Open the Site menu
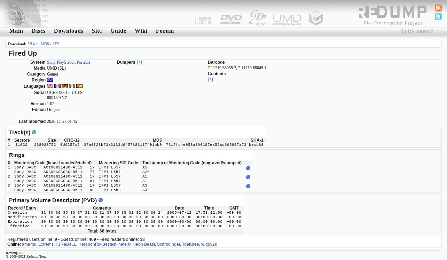Screen dimensions: 447x260 pyautogui.click(x=97, y=31)
